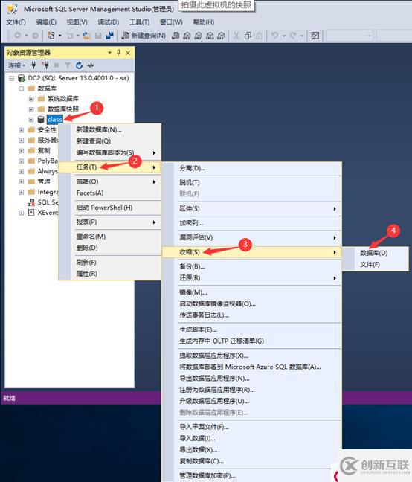Expand the 数据库快照 folder

click(x=31, y=109)
